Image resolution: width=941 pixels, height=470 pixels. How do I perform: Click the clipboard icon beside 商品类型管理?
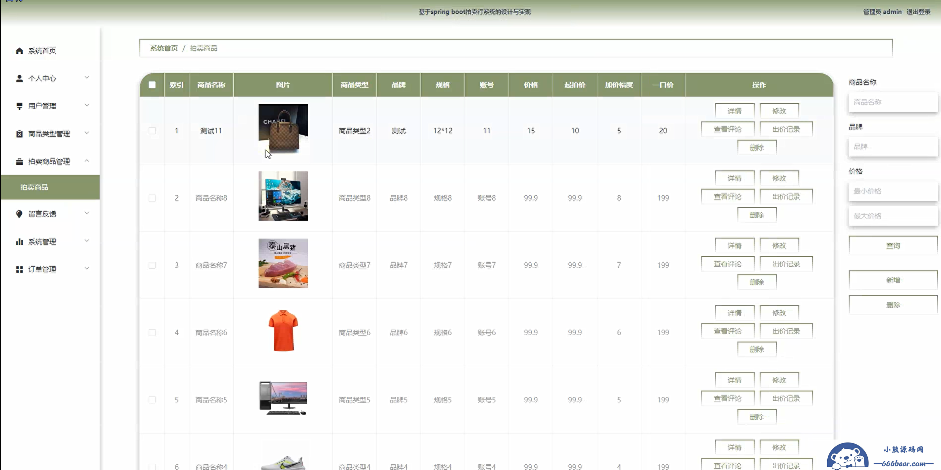(x=19, y=134)
